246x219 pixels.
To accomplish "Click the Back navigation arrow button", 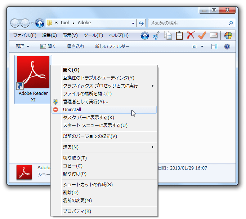I will (x=15, y=23).
